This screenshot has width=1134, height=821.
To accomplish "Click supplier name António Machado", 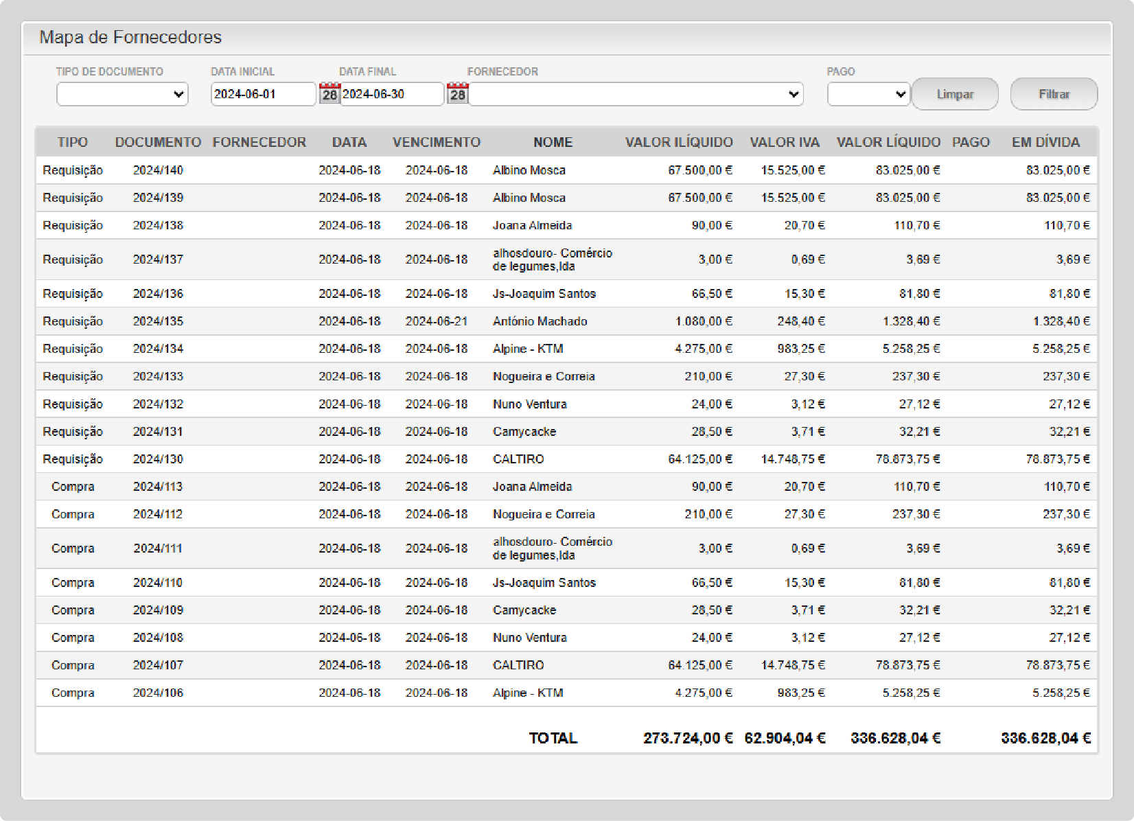I will pyautogui.click(x=540, y=321).
